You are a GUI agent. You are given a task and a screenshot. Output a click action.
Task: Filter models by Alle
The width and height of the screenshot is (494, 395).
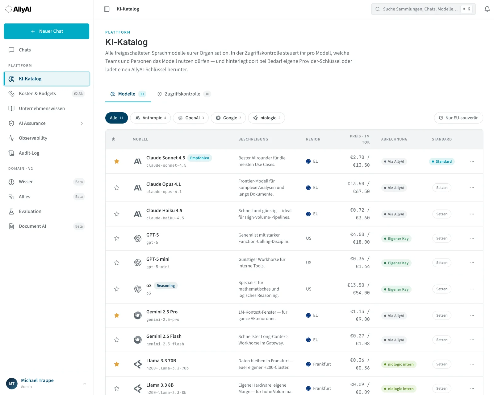pos(116,118)
